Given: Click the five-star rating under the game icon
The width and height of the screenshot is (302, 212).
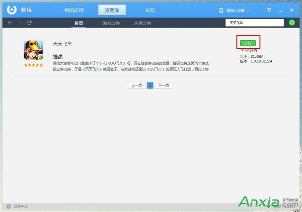Looking at the screenshot, I should point(33,65).
